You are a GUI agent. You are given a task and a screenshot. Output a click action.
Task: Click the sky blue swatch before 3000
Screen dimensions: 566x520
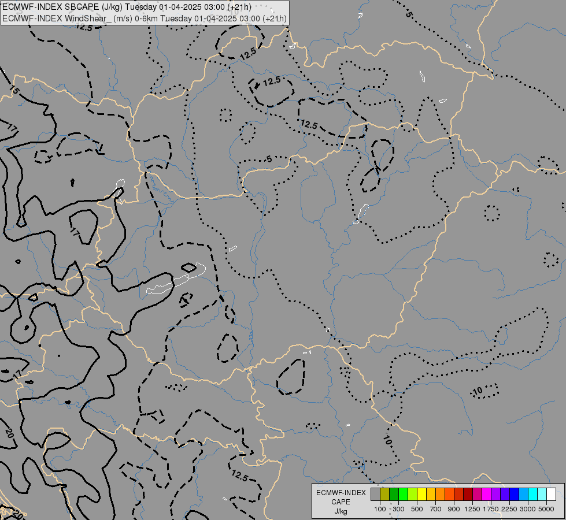coord(523,494)
